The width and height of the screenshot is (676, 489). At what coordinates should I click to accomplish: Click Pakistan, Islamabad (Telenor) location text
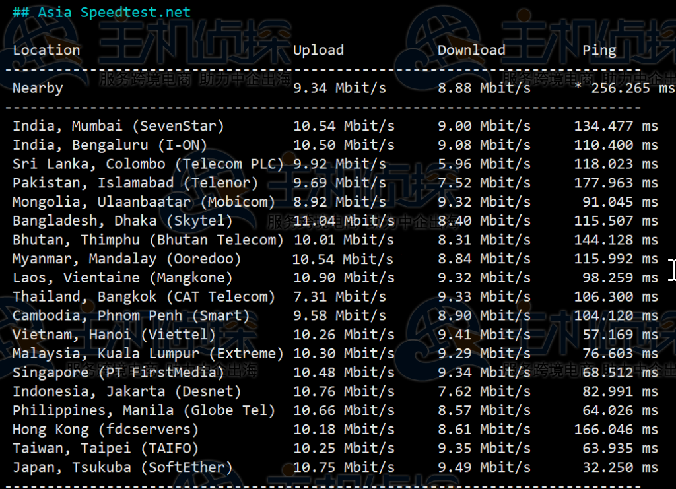tap(135, 183)
